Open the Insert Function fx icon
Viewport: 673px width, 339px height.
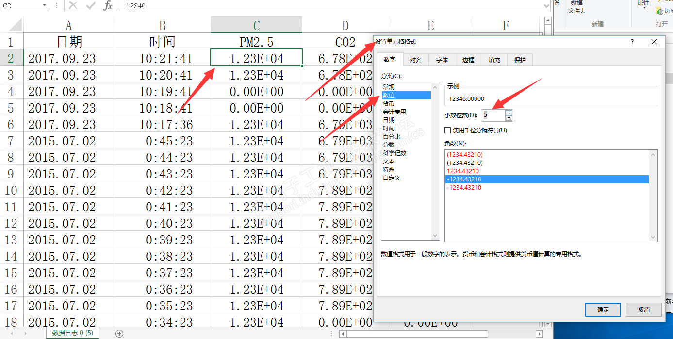click(x=108, y=6)
